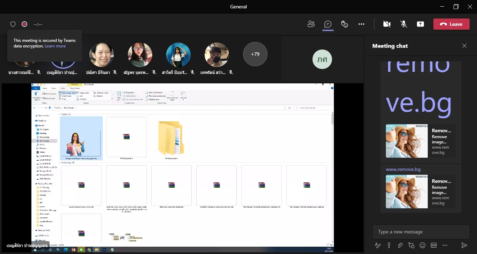Click Explorer Back arrow

click(x=34, y=108)
